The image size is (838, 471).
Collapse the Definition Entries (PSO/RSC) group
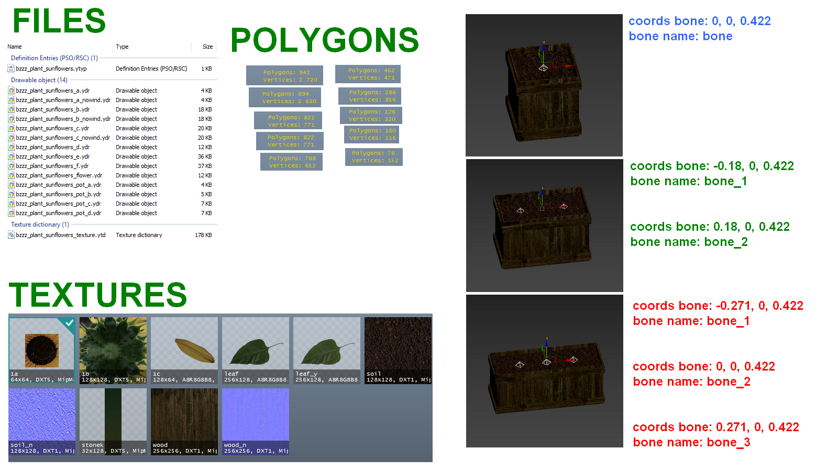(54, 58)
